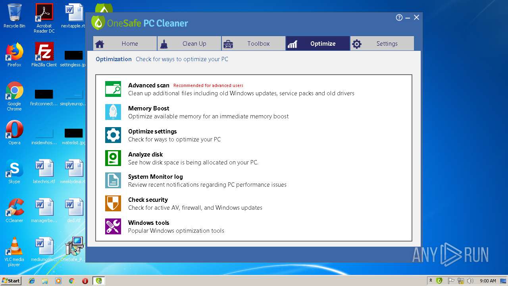Select the OneSafe installer desktop icon
This screenshot has width=508, height=286.
(x=74, y=249)
